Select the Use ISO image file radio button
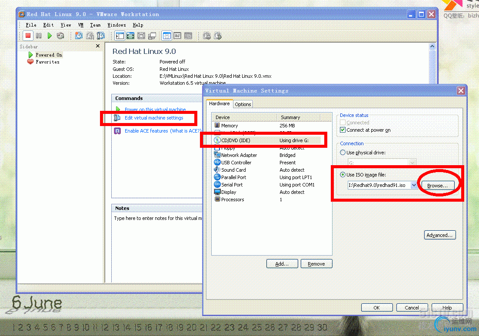Viewport: 479px width, 336px height. (x=343, y=174)
